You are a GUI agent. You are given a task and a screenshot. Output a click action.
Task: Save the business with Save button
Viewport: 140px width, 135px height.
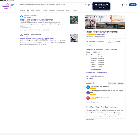click(x=109, y=41)
